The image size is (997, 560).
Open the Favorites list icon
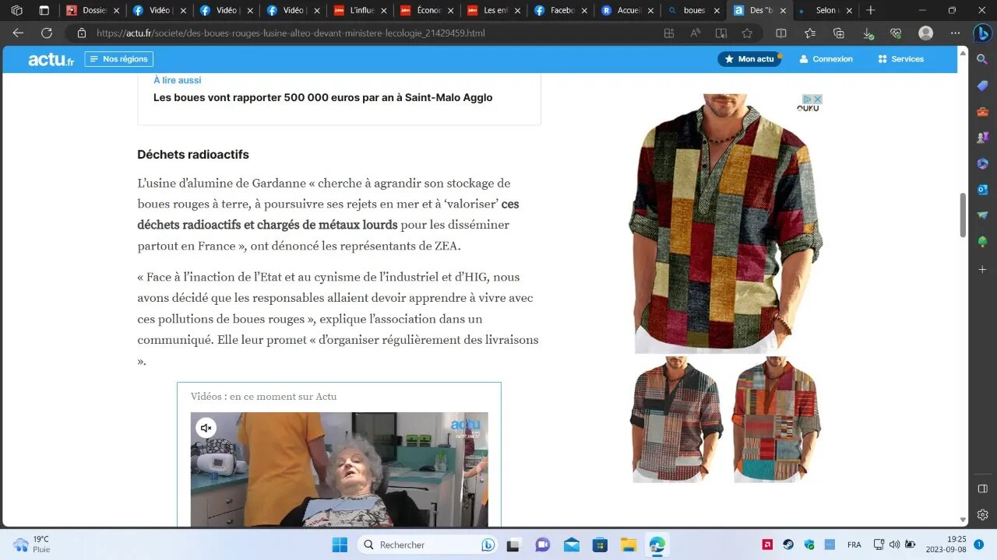coord(810,33)
